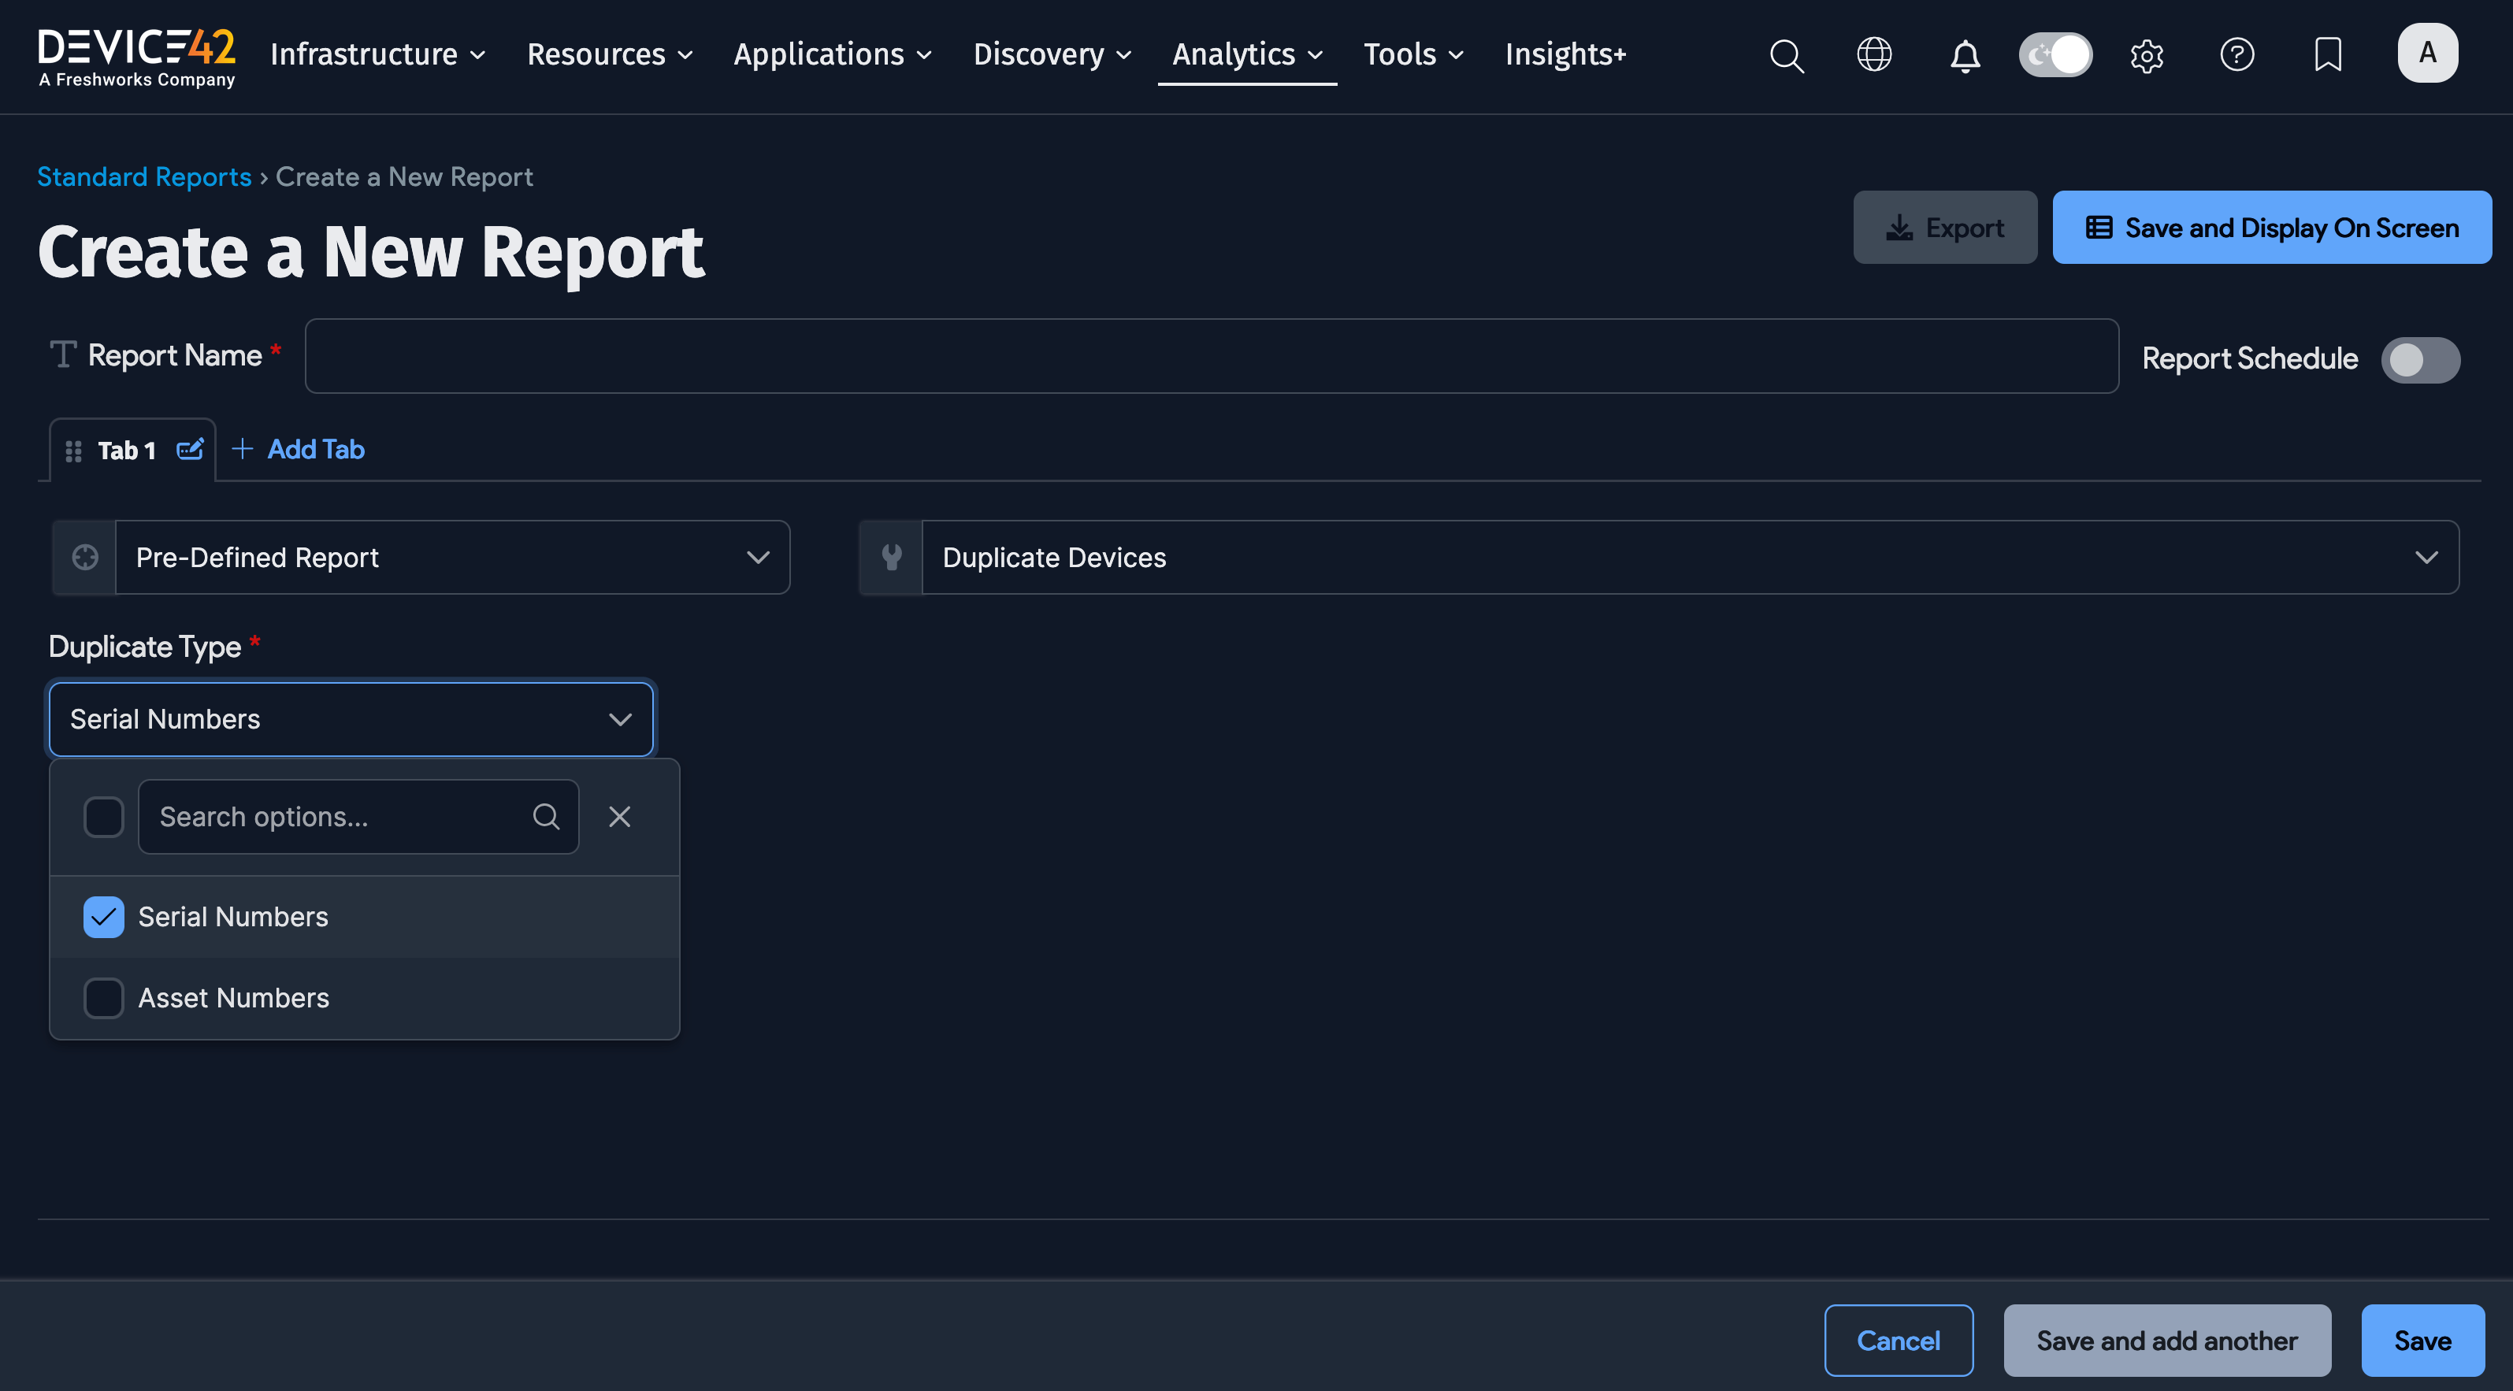Open the Pre-Defined Report dropdown
The image size is (2513, 1391).
(x=451, y=557)
